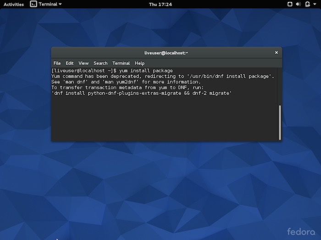Click the Terminal app icon in top bar
Screen dimensions: 321x240
(33, 4)
